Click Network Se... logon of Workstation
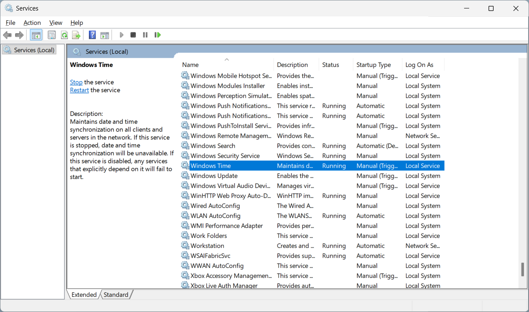The width and height of the screenshot is (529, 312). [422, 245]
